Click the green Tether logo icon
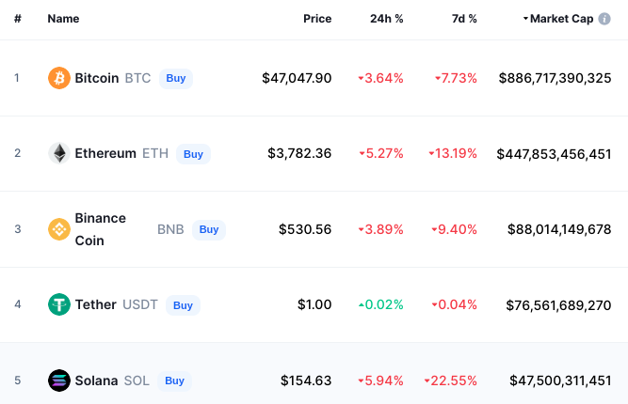 click(x=59, y=304)
